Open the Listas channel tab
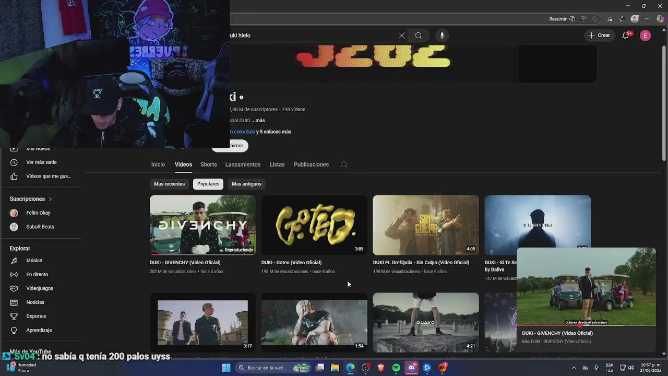Image resolution: width=668 pixels, height=376 pixels. 277,164
